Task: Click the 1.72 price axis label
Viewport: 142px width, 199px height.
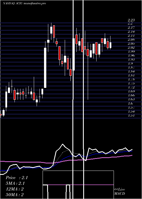Action: 131,88
